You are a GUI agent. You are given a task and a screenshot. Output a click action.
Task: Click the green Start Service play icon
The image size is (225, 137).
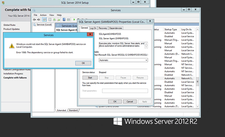[74, 20]
